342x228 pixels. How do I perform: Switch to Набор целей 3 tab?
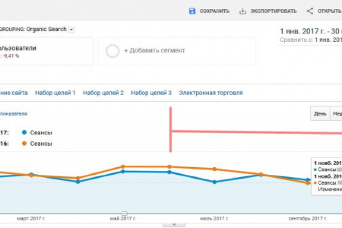point(151,93)
